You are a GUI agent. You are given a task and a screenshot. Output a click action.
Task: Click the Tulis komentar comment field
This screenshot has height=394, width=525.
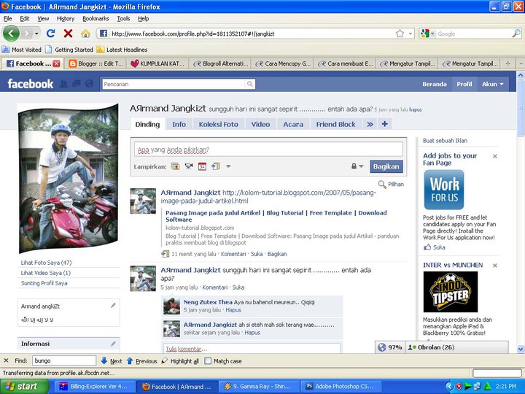[251, 349]
